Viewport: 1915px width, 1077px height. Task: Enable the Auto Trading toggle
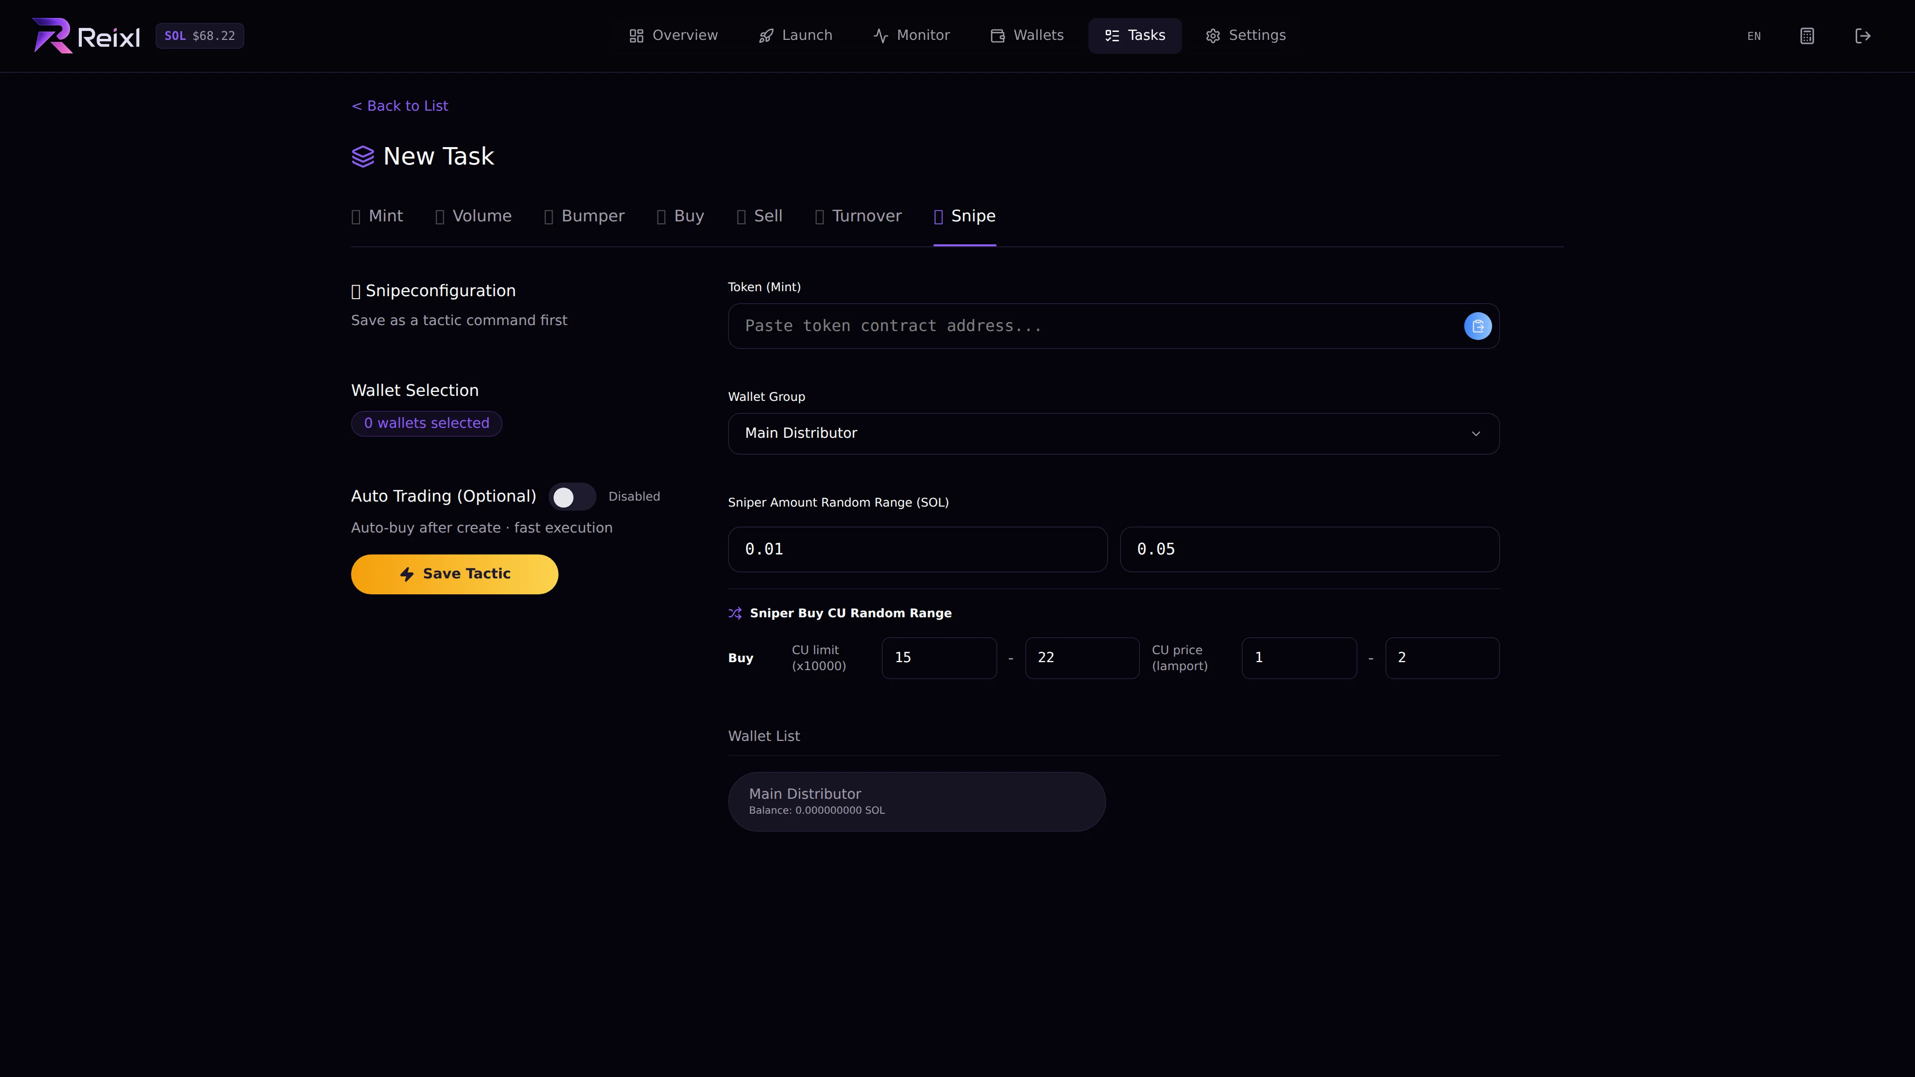[x=572, y=497]
